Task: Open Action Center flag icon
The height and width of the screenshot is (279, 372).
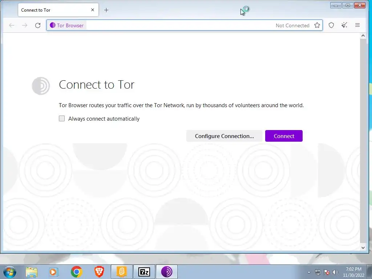Action: coord(327,272)
